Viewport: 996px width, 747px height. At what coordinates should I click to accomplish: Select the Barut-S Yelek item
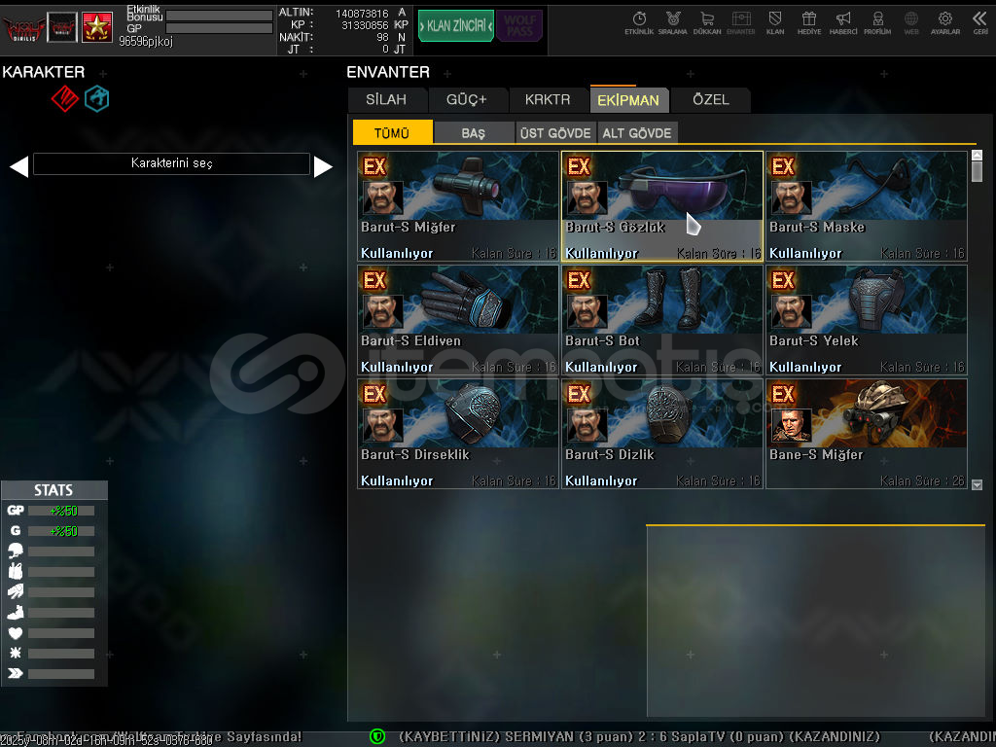click(x=867, y=320)
